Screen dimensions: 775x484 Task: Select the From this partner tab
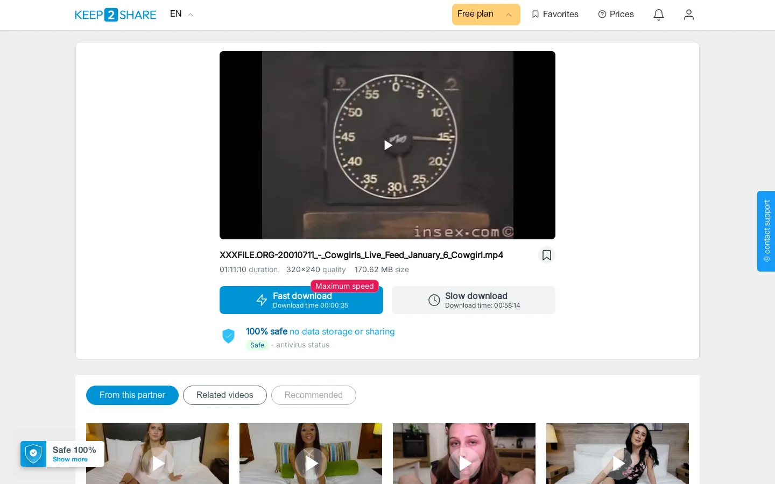pos(132,395)
